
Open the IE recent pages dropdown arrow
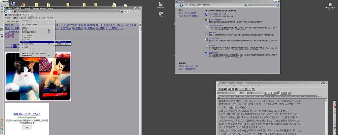tap(12, 12)
